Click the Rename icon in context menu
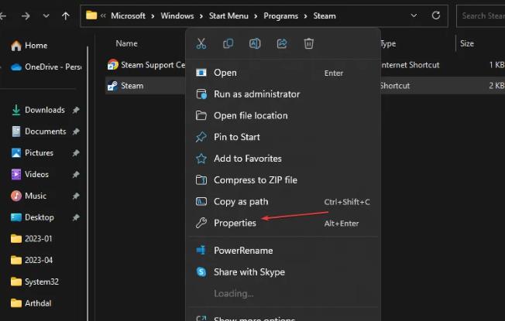This screenshot has width=505, height=321. [255, 43]
